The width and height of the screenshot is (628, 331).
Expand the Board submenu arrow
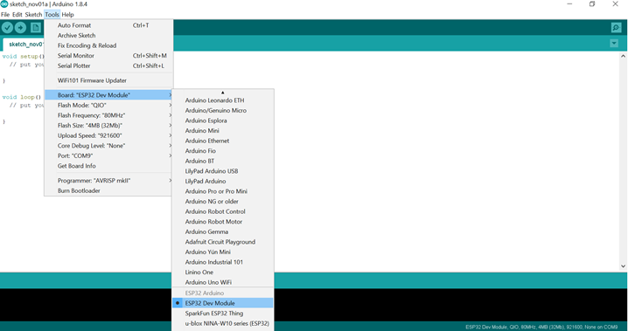pyautogui.click(x=171, y=95)
